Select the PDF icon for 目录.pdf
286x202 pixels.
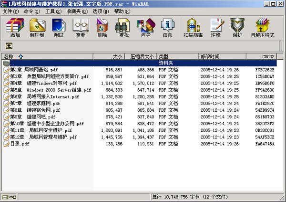pos(6,144)
